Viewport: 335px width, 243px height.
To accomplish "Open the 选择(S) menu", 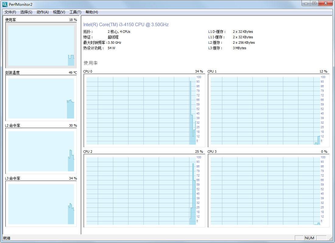I will [26, 12].
